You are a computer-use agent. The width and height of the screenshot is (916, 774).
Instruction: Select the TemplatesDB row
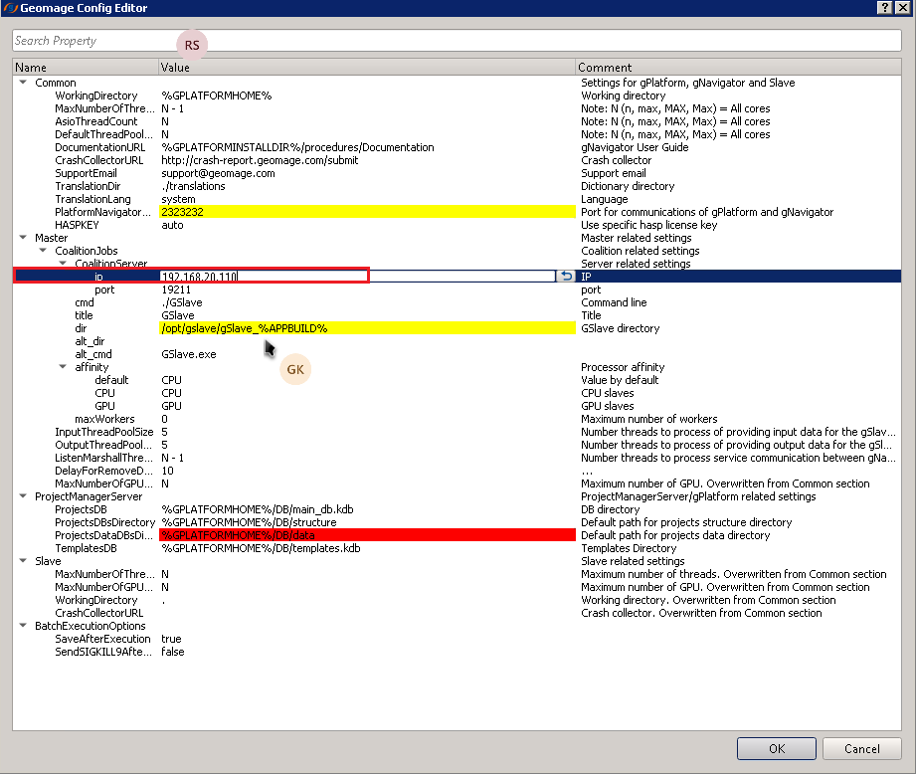click(x=457, y=548)
